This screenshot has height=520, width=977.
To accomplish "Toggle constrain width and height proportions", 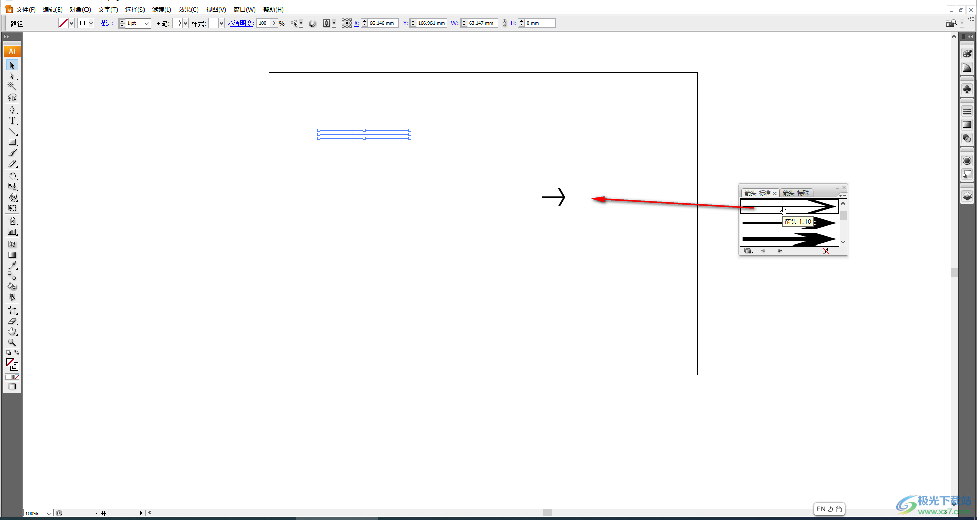I will point(504,23).
